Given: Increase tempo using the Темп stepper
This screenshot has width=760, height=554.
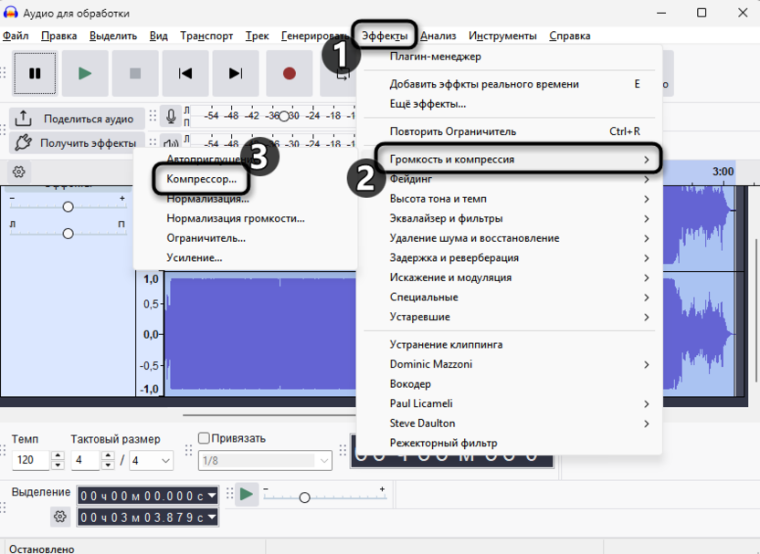Looking at the screenshot, I should coord(58,455).
